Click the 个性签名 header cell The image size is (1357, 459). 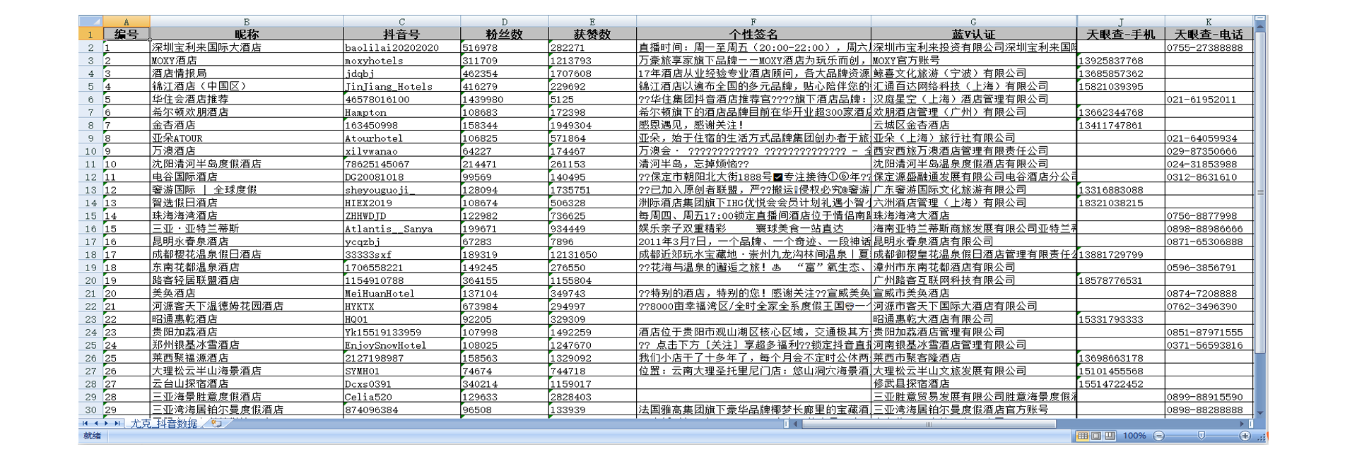pyautogui.click(x=753, y=34)
